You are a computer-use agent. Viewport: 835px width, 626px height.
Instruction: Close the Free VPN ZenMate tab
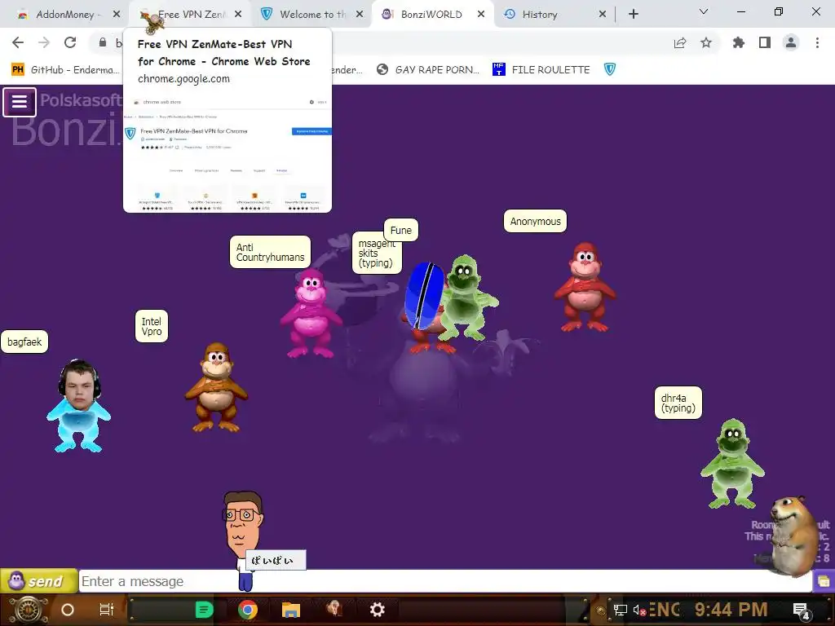pos(238,15)
